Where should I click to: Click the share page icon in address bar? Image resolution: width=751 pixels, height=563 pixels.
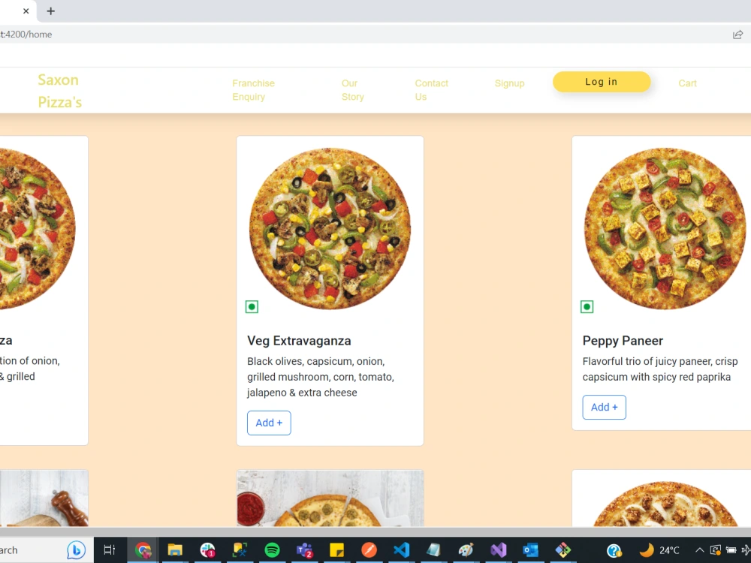click(x=737, y=35)
